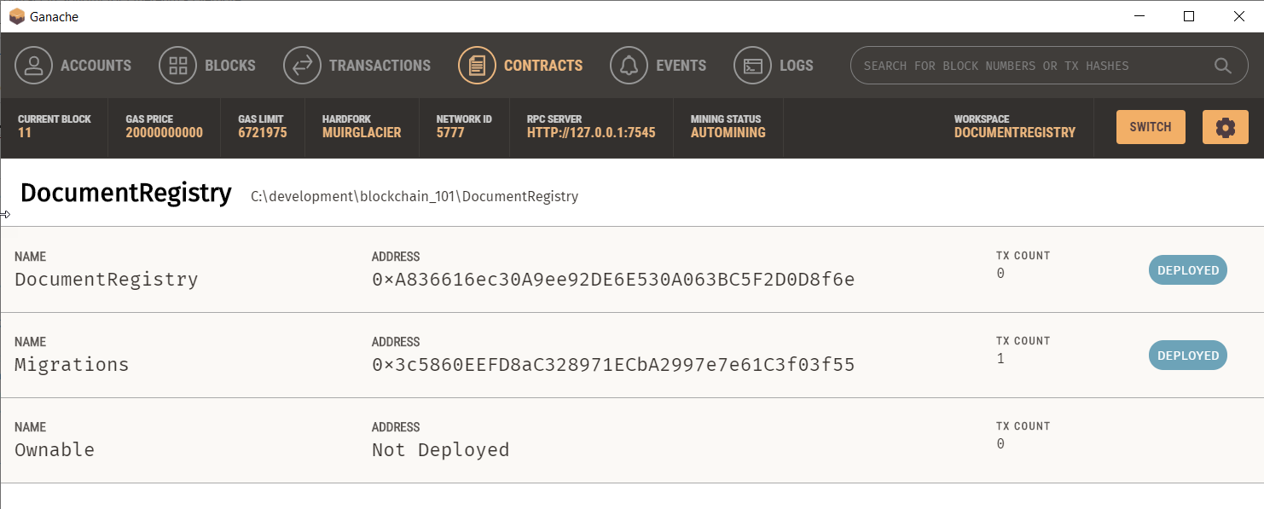Open the Transactions panel
This screenshot has height=509, width=1264.
click(x=302, y=65)
